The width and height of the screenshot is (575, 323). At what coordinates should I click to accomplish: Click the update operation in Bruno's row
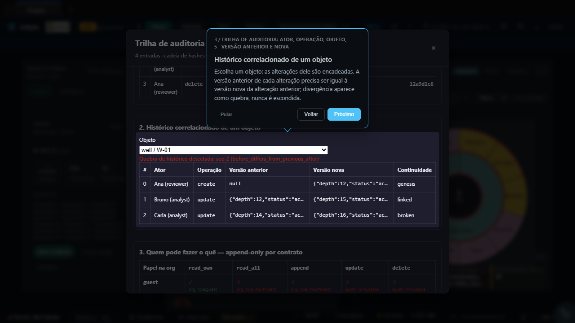click(209, 200)
